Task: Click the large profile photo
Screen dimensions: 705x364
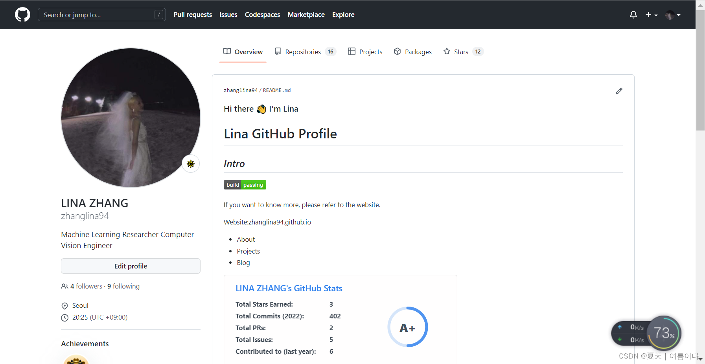Action: coord(131,118)
